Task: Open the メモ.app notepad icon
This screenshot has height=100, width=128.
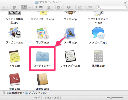Action: coord(15,56)
